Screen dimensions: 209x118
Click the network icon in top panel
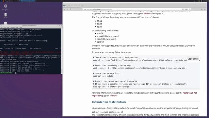197,1
